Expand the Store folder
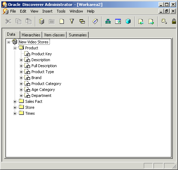The width and height of the screenshot is (178, 170). point(15,107)
